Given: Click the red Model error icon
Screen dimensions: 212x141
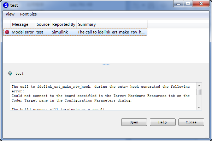Looking at the screenshot, I should click(7, 32).
